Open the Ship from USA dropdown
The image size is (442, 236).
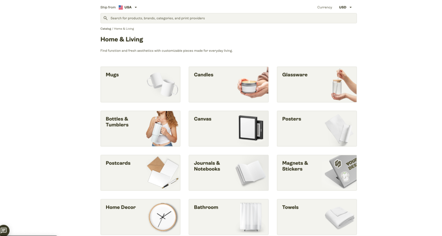(x=128, y=7)
